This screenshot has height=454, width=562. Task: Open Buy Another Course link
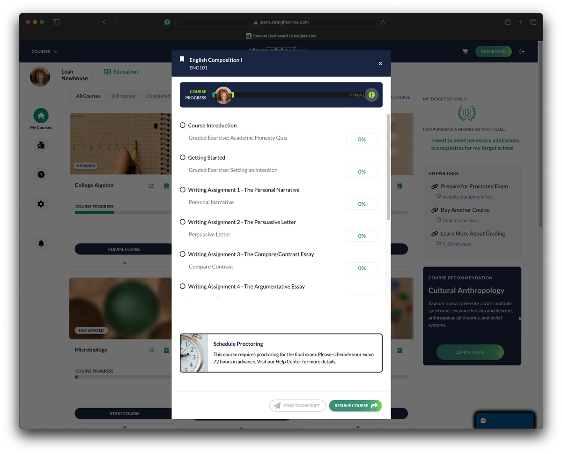pos(465,210)
